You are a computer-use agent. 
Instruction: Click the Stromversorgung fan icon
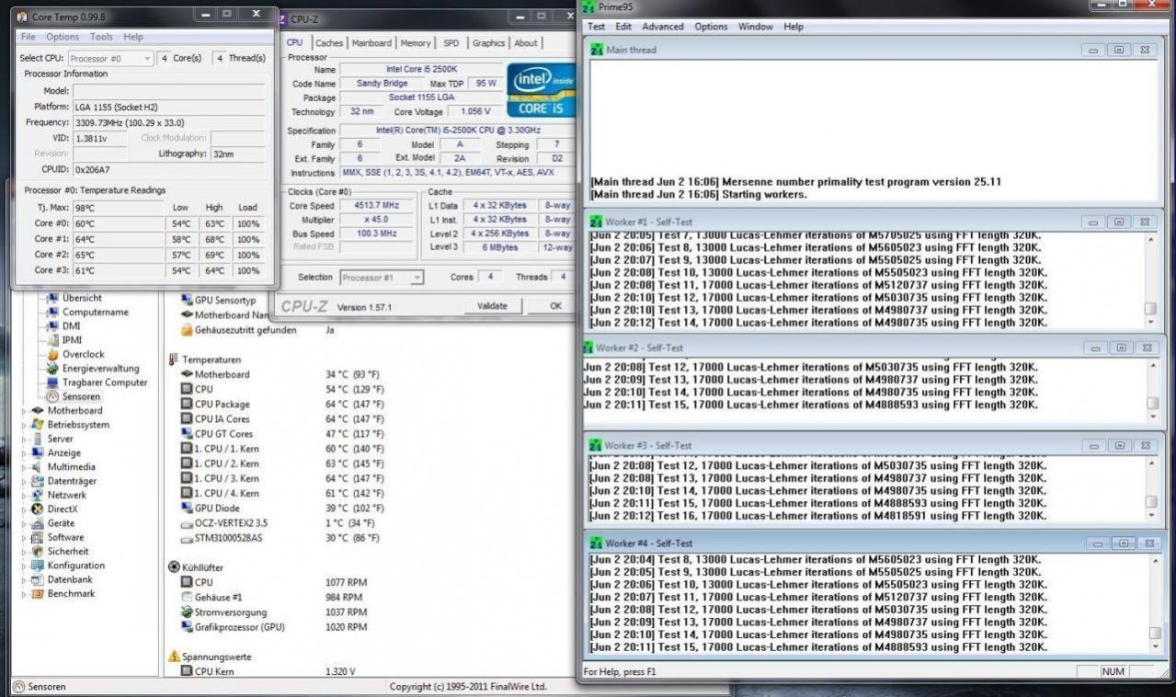pyautogui.click(x=187, y=611)
